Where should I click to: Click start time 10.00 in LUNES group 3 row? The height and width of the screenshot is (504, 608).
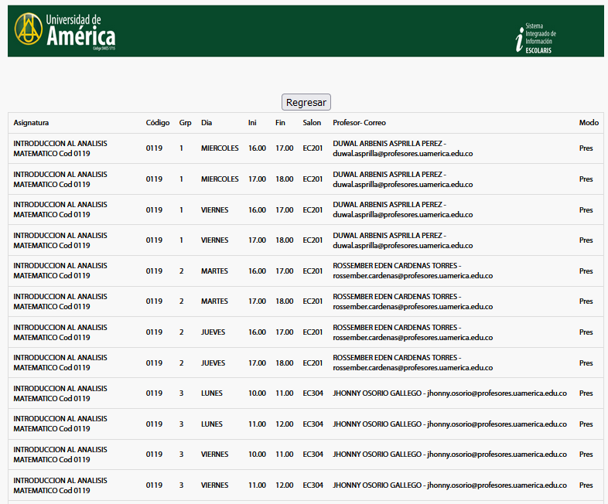point(257,393)
